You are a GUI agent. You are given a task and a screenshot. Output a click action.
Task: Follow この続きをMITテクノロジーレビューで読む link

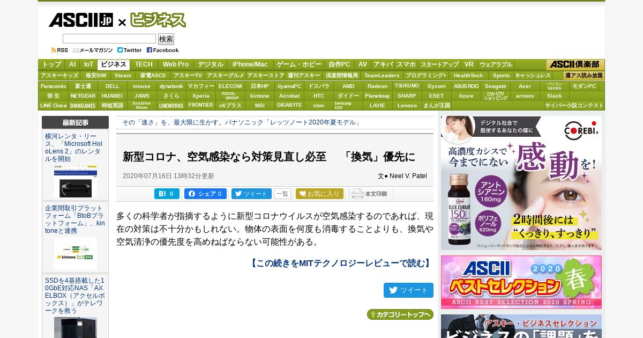point(341,263)
